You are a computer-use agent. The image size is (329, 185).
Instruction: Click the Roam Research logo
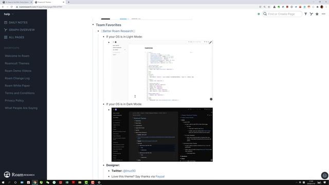(19, 175)
